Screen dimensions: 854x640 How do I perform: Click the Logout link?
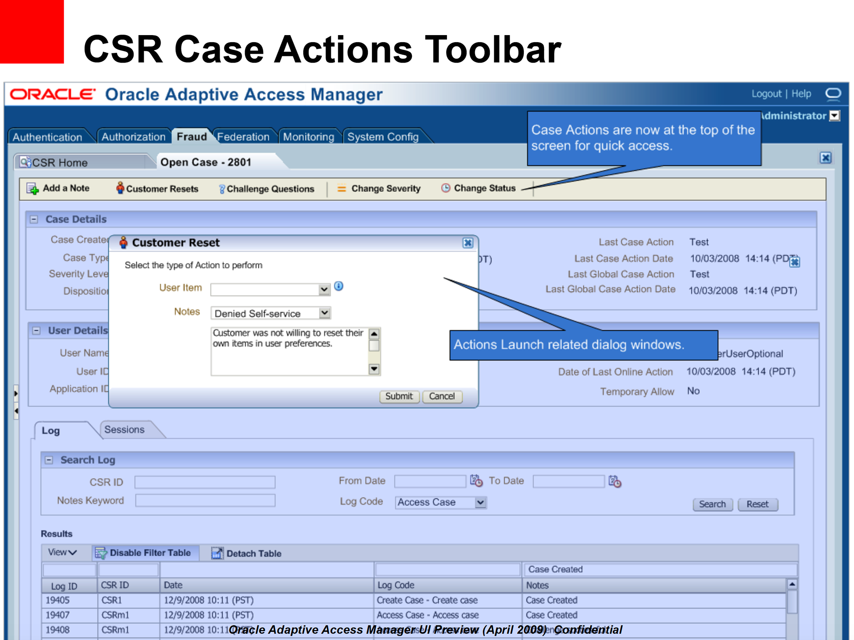pos(766,94)
